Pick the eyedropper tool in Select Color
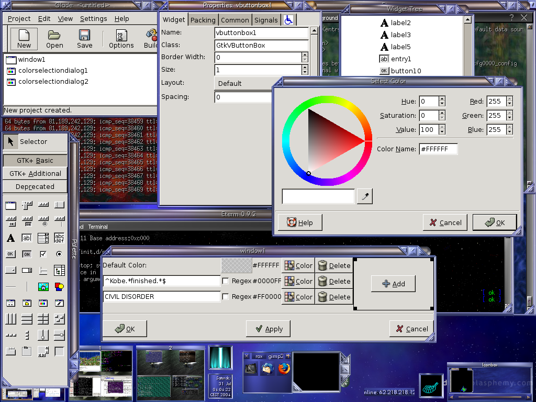 point(365,197)
